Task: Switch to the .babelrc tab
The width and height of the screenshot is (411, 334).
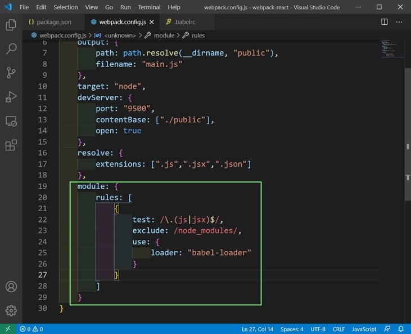Action: coord(187,22)
